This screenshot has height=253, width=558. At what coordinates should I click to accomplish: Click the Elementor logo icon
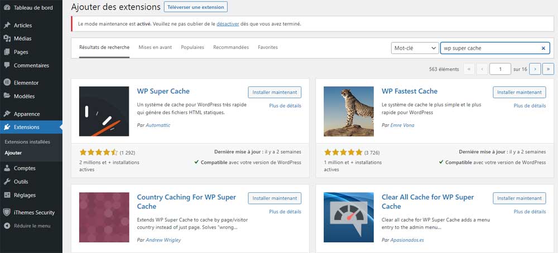(7, 82)
